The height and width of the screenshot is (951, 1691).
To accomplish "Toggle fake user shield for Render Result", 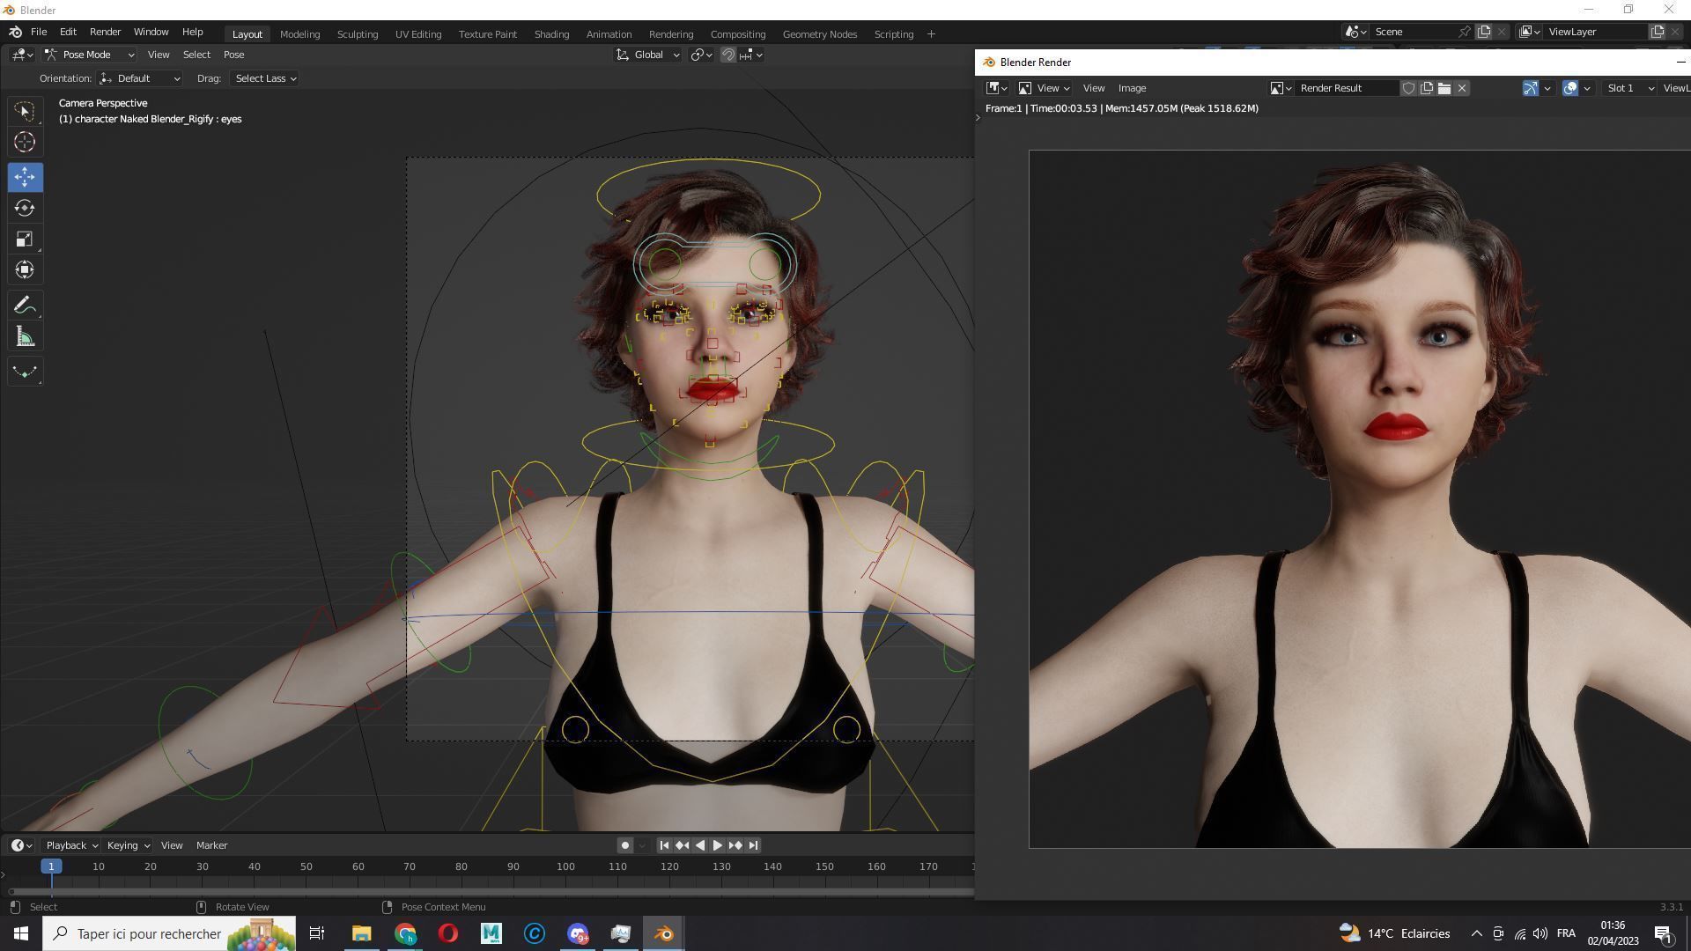I will [x=1408, y=88].
